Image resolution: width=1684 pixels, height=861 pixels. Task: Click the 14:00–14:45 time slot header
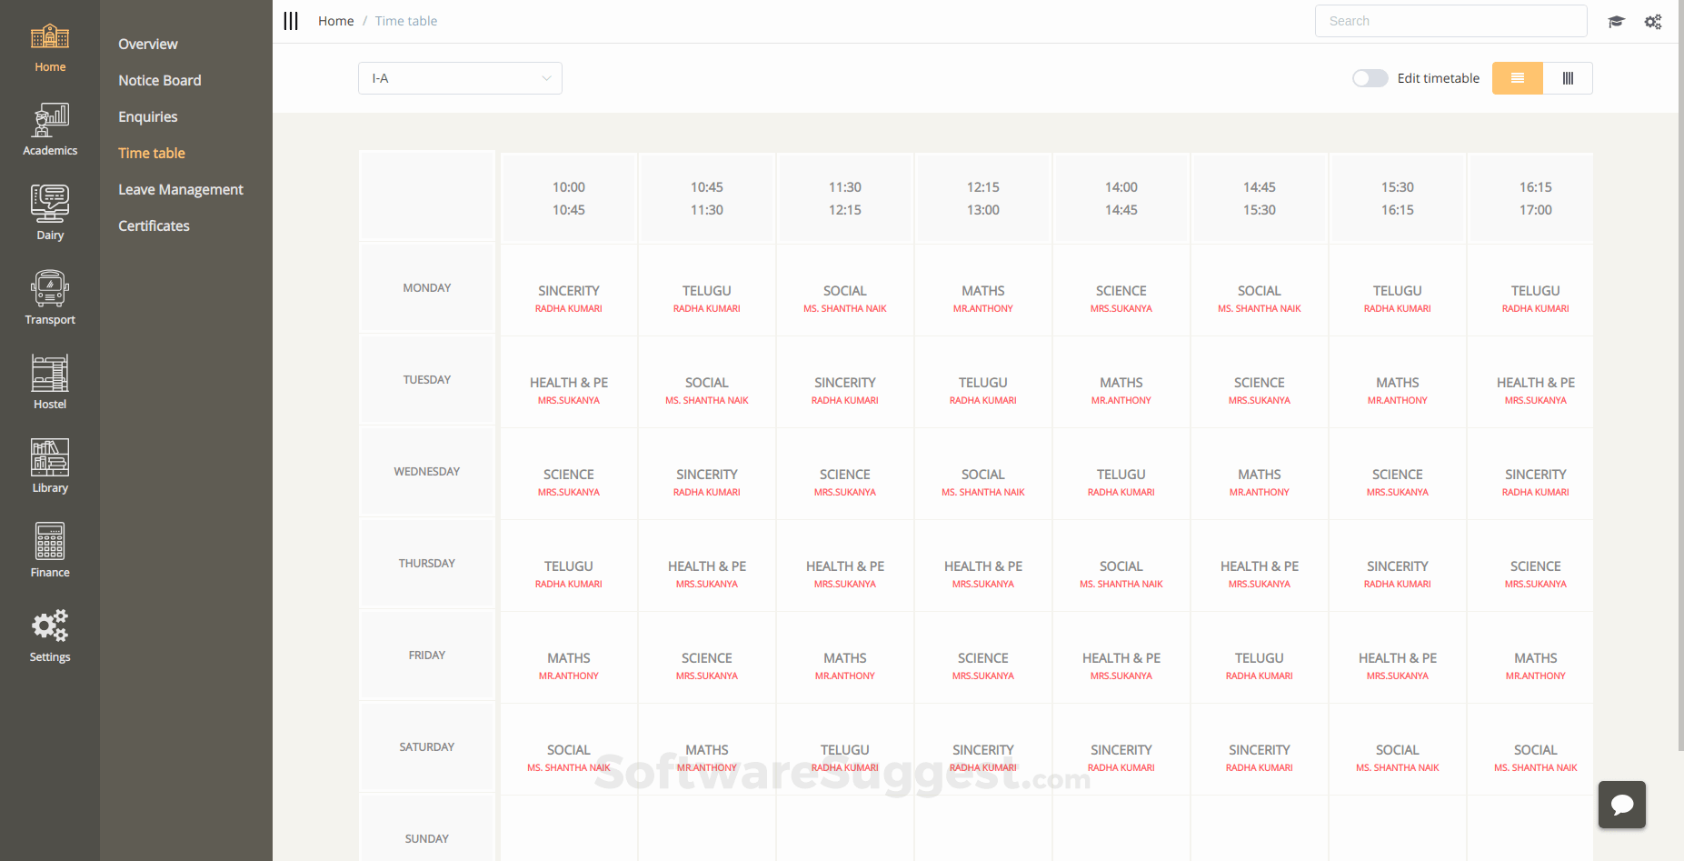pyautogui.click(x=1121, y=198)
